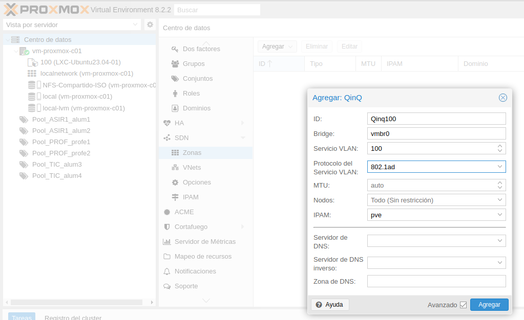Image resolution: width=524 pixels, height=320 pixels.
Task: Click HA heartbeat icon
Action: tap(167, 123)
